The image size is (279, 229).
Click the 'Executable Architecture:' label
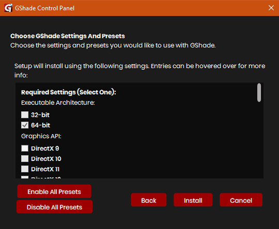coord(58,103)
